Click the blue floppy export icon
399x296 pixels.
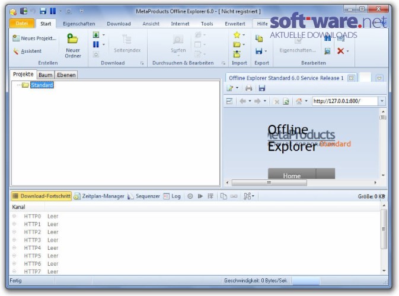click(x=259, y=51)
